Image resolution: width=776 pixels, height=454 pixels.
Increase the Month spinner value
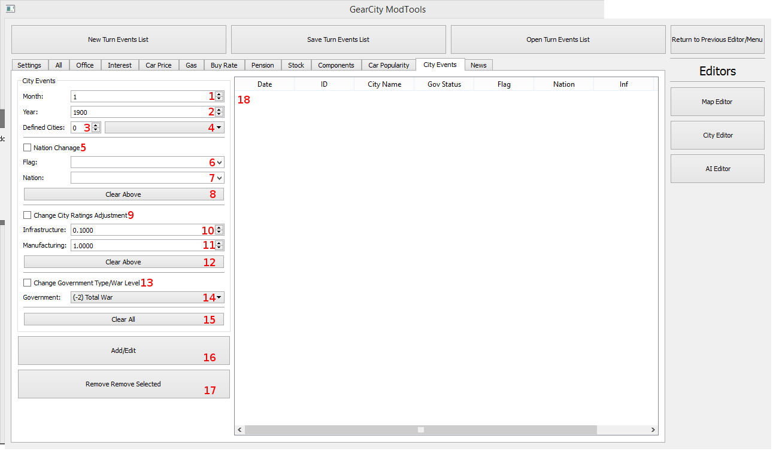(219, 94)
